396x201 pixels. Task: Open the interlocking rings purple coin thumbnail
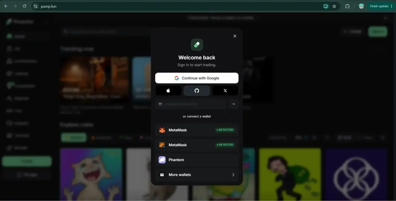pyautogui.click(x=356, y=174)
